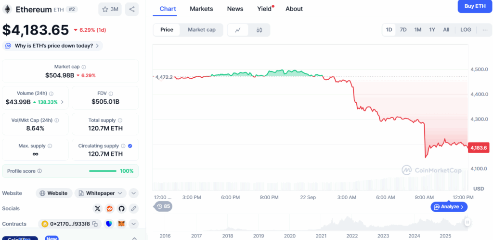Select the Price chart toggle

(x=167, y=30)
